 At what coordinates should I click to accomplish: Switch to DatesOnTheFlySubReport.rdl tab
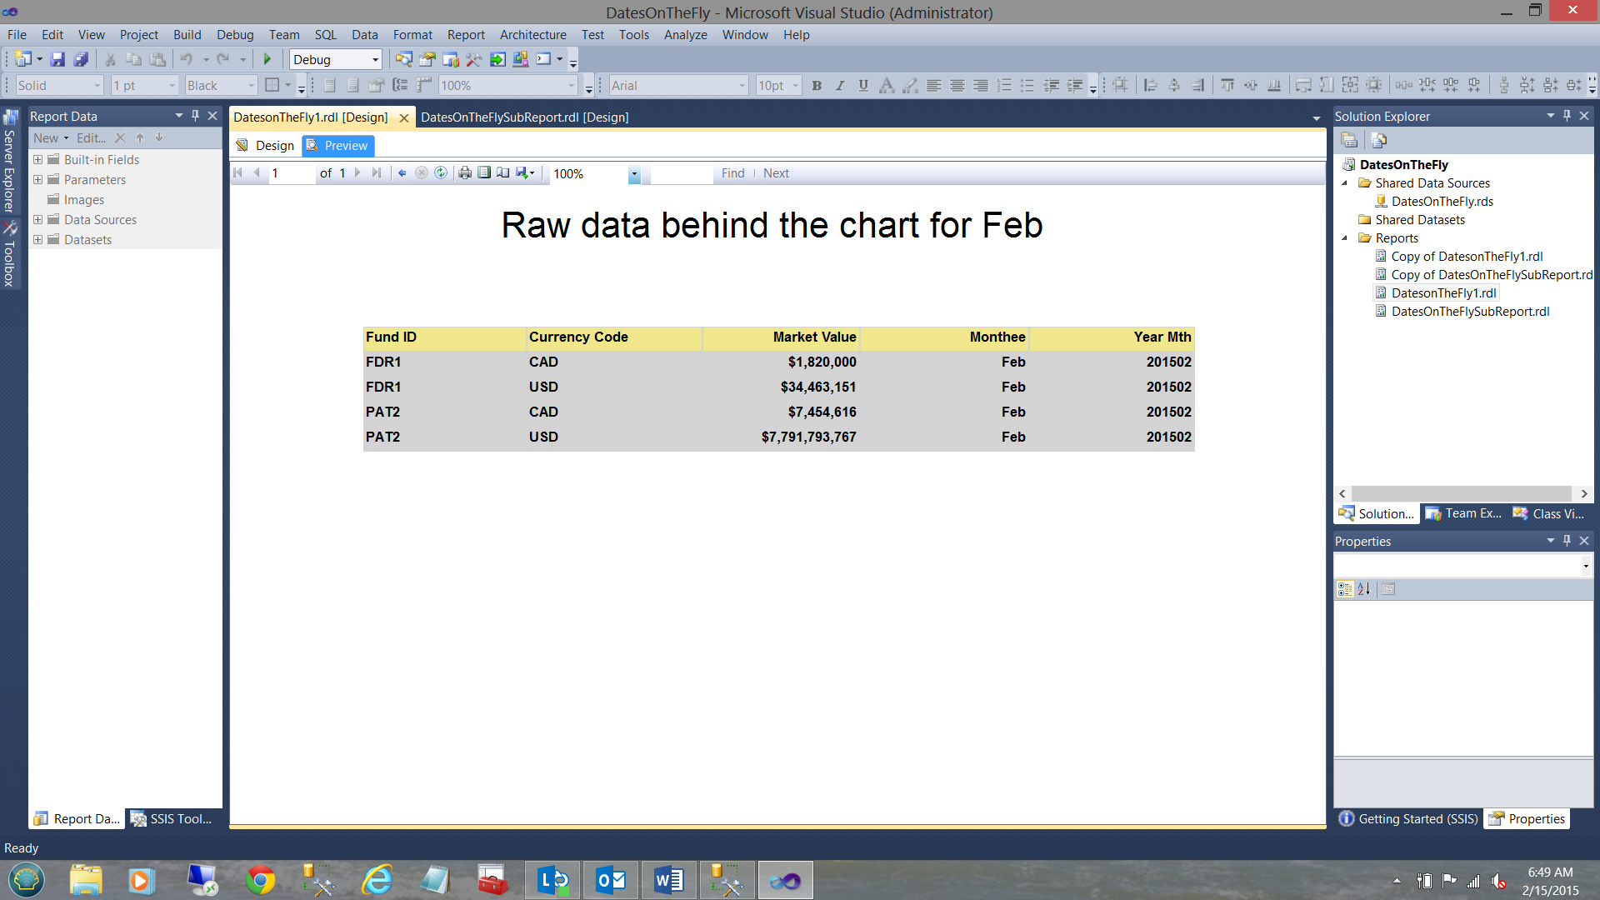pos(524,117)
